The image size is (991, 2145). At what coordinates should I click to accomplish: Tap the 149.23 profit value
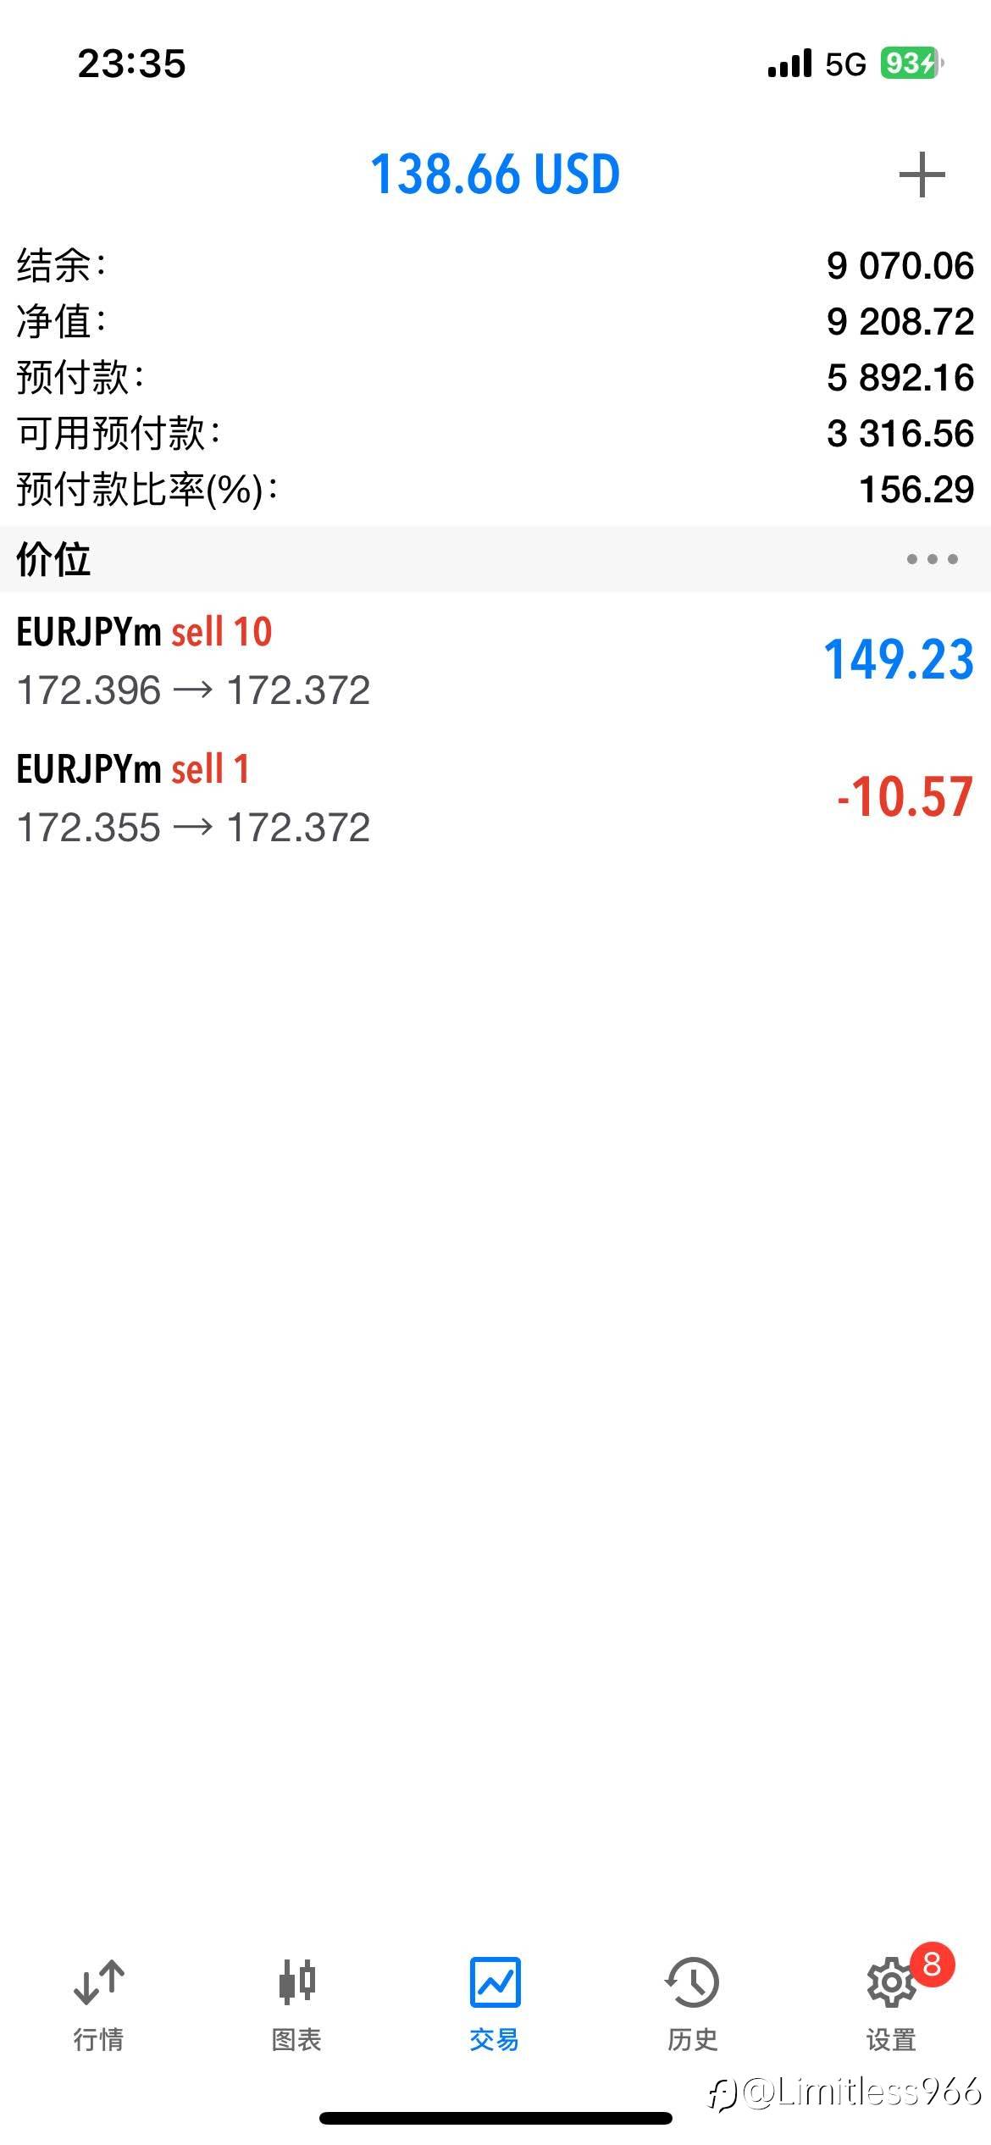[x=899, y=661]
